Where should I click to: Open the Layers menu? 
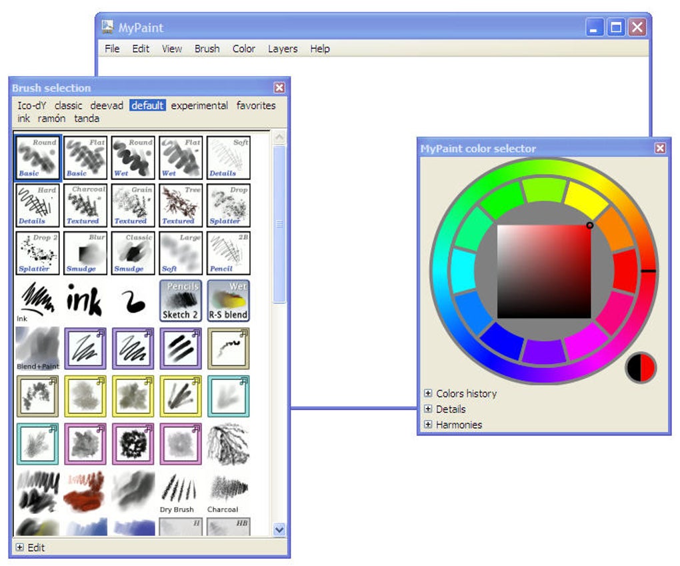[x=282, y=49]
